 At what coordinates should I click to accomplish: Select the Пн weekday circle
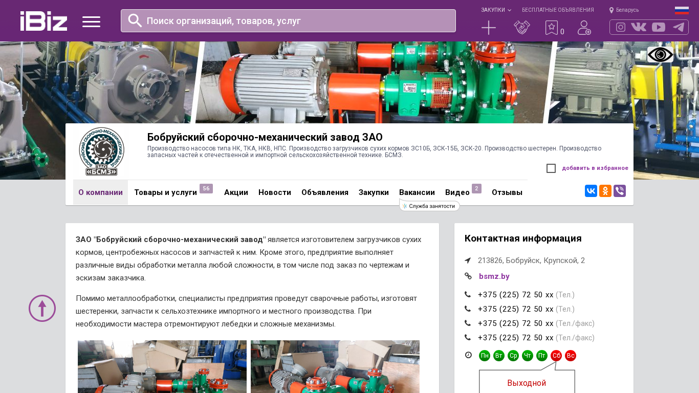point(485,356)
